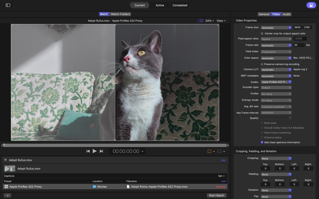319x199 pixels.
Task: Click Add link beside Filename column
Action: click(x=223, y=181)
